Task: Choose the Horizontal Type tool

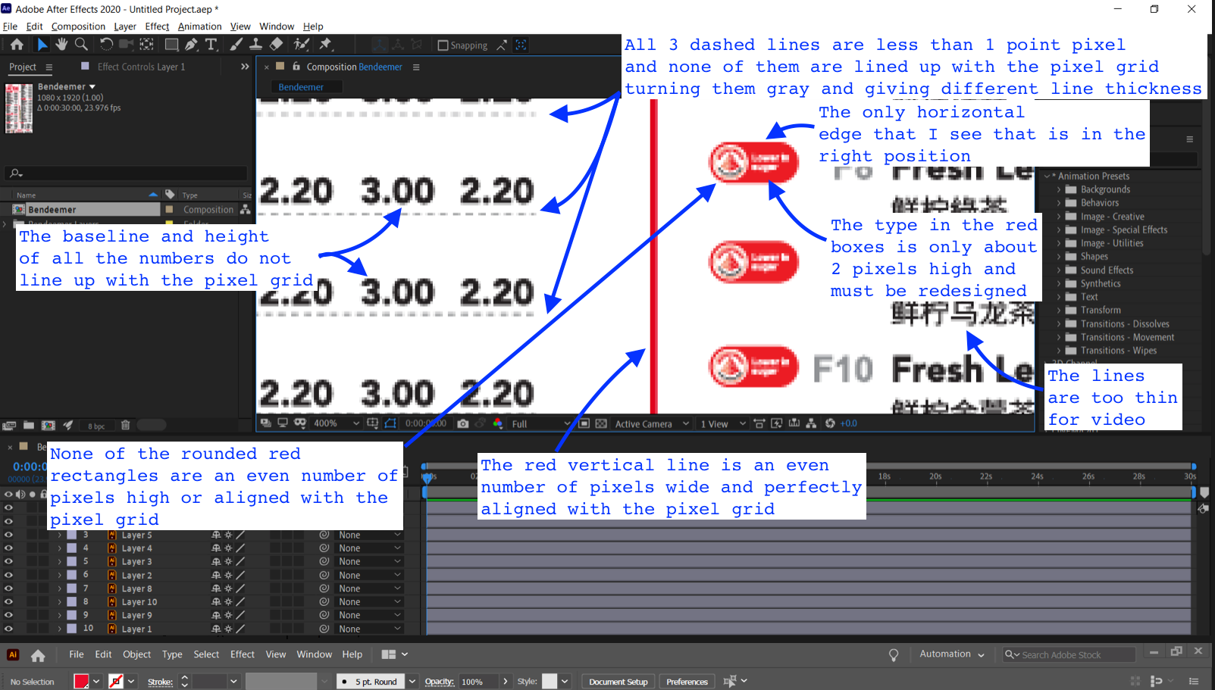Action: point(211,45)
